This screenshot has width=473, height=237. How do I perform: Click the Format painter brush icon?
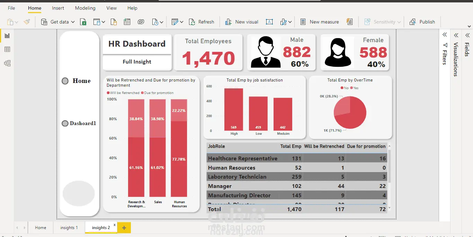[27, 22]
